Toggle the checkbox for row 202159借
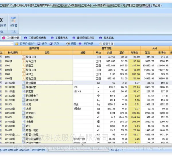The image size is (172, 156). [x=1, y=113]
